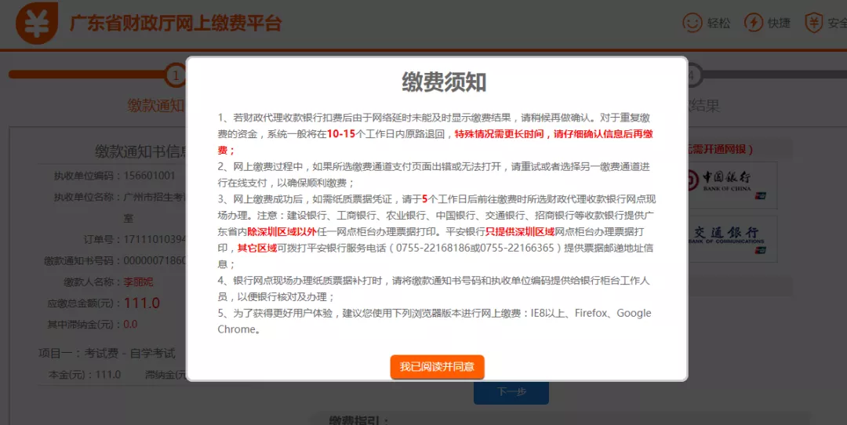Click the 结果 step label
Image resolution: width=847 pixels, height=425 pixels.
(x=704, y=105)
